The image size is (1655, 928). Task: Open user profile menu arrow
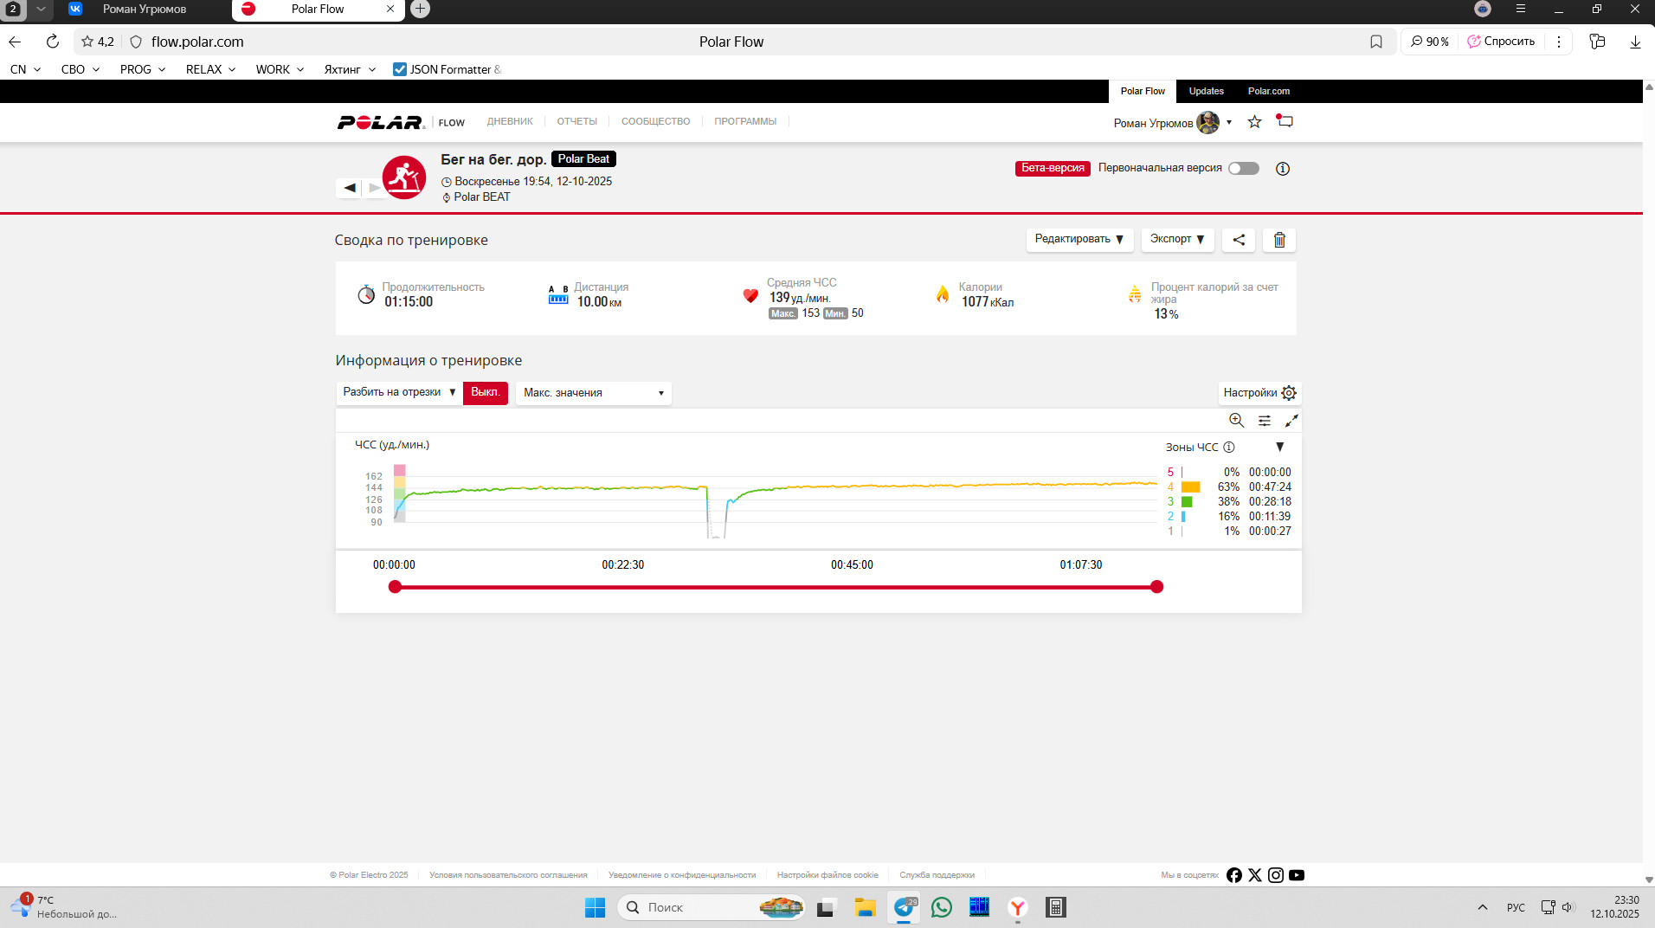click(1229, 123)
